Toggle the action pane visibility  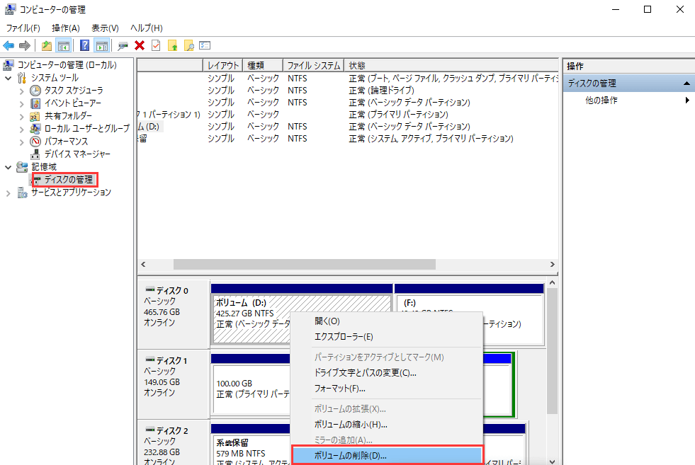pos(101,45)
